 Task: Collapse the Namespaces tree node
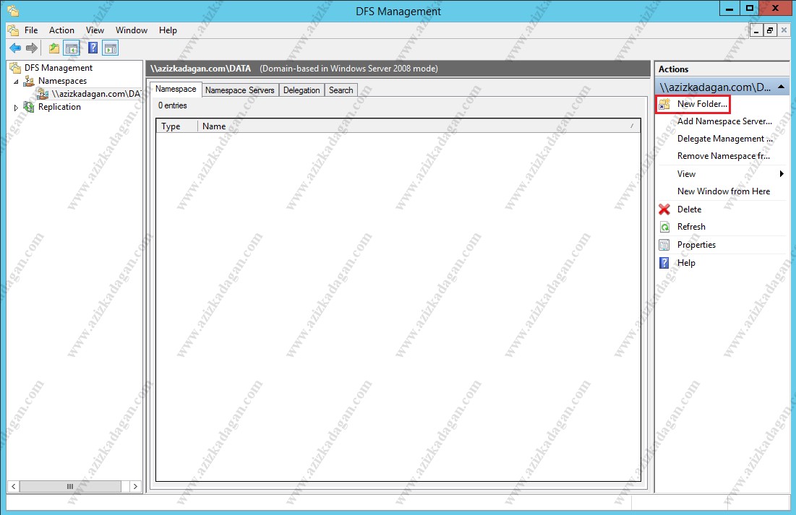(17, 82)
